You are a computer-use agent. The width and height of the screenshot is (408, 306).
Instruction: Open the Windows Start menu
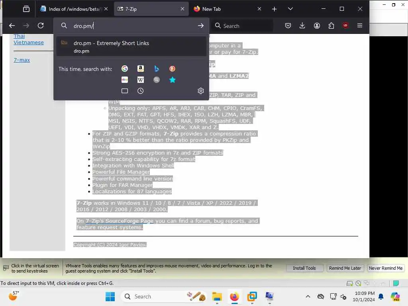[110, 296]
